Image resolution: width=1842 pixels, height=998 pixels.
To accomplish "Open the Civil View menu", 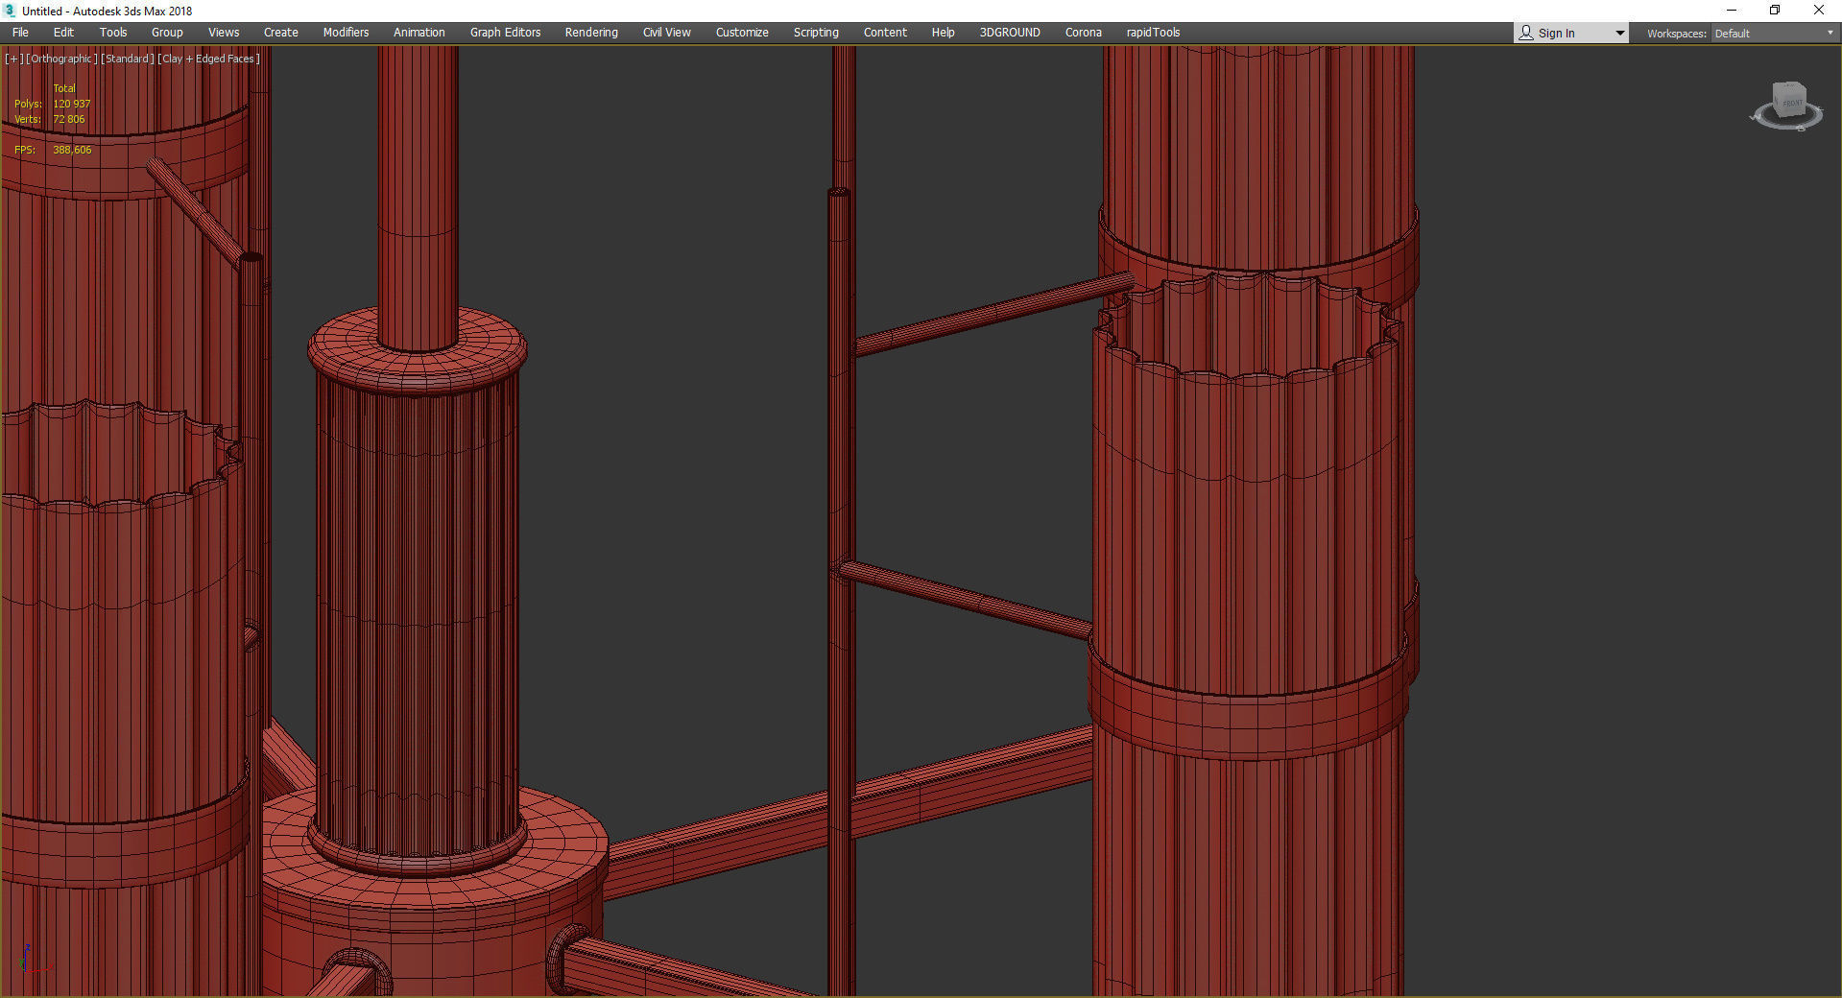I will (667, 33).
